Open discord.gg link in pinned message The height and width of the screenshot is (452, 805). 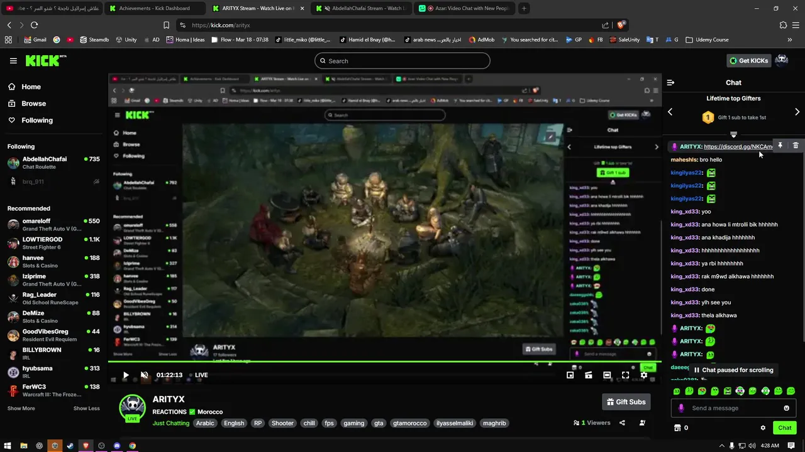point(738,147)
